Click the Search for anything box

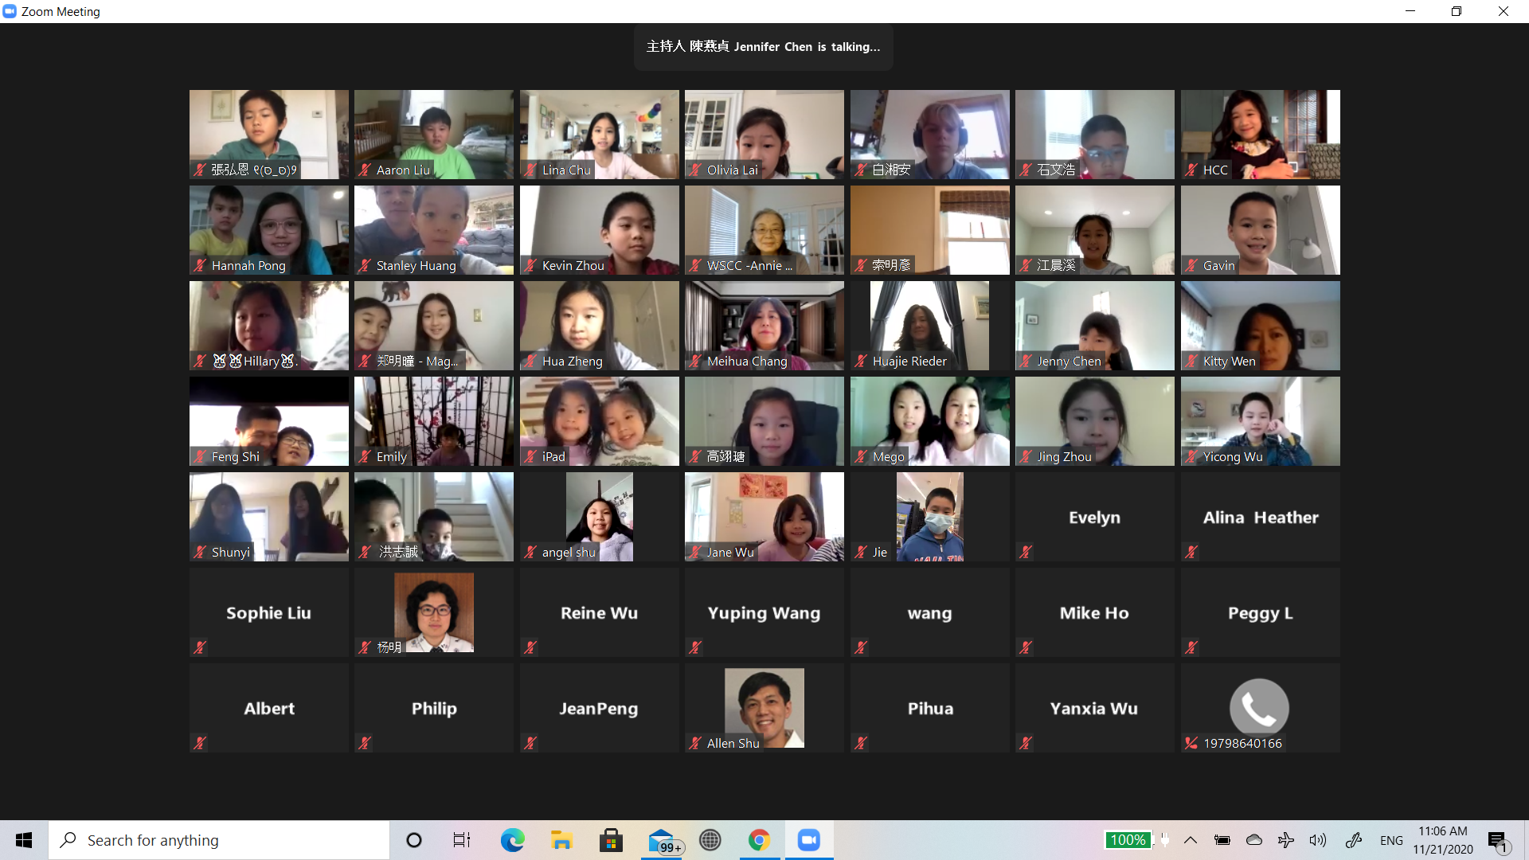click(219, 840)
